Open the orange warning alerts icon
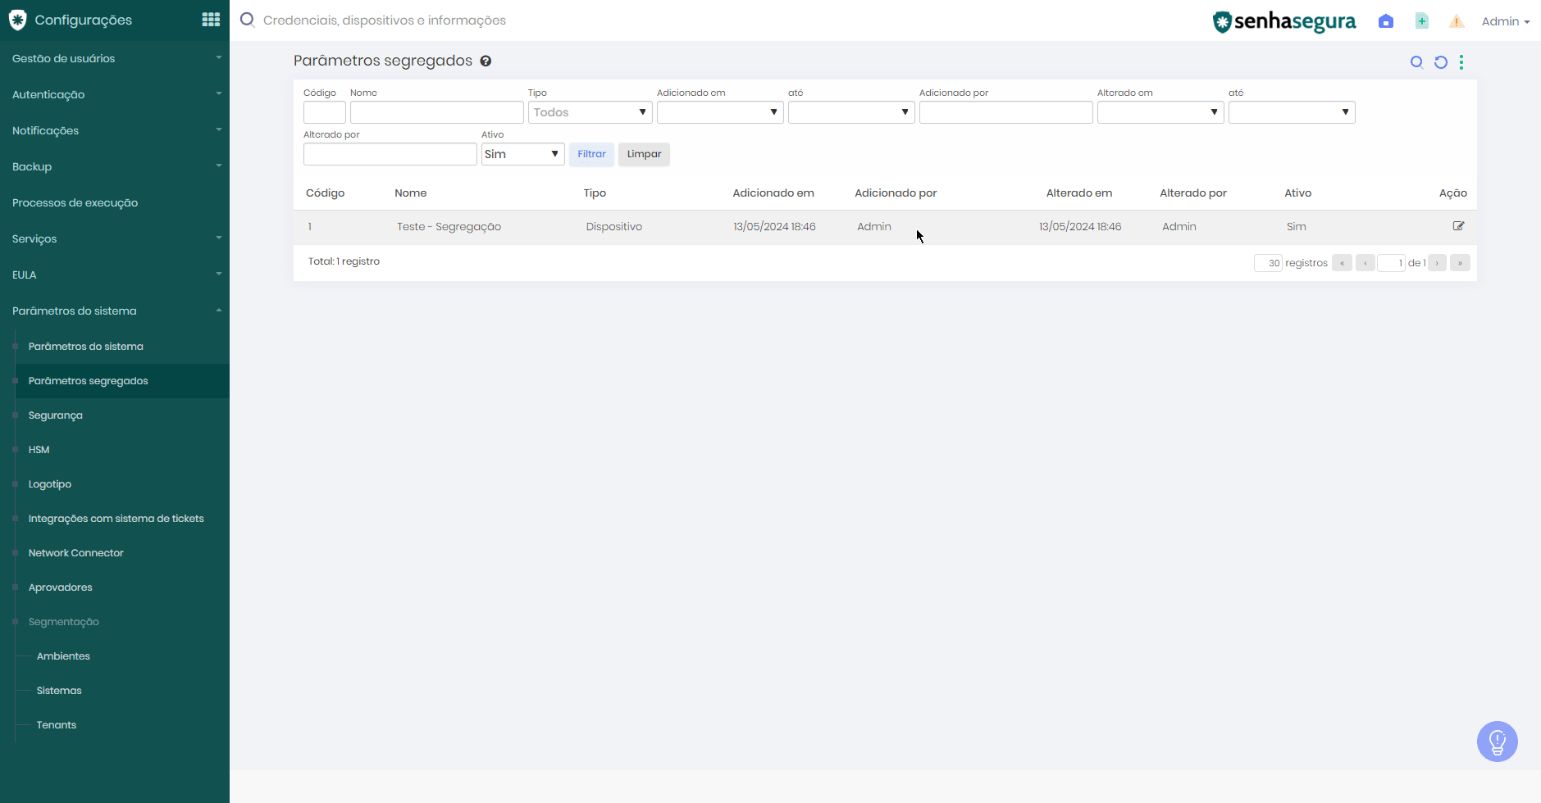 [1457, 21]
